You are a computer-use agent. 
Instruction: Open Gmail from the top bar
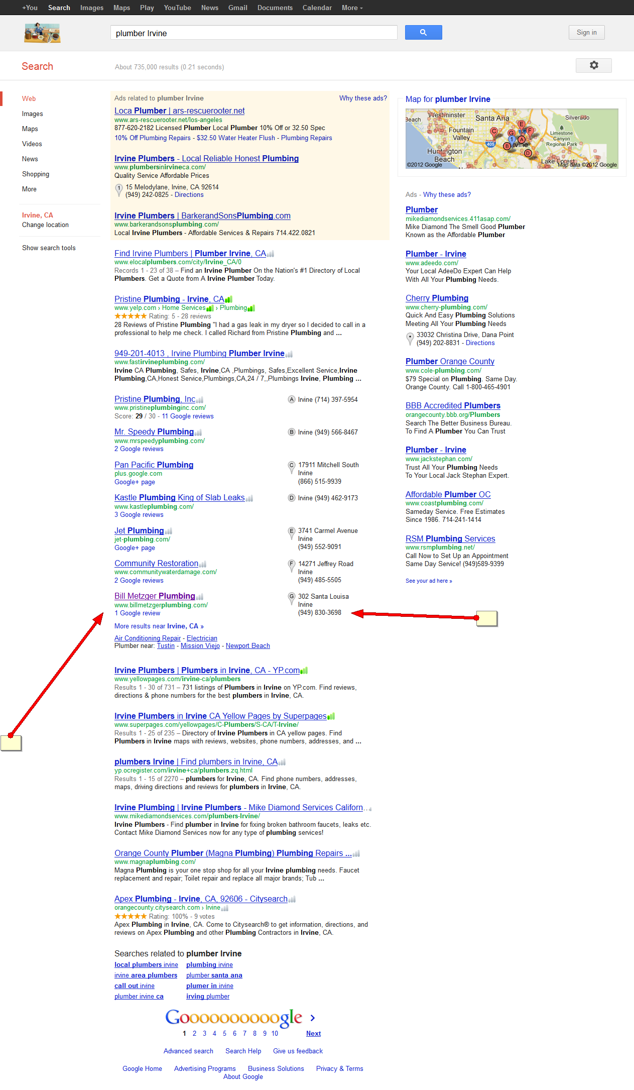[237, 8]
